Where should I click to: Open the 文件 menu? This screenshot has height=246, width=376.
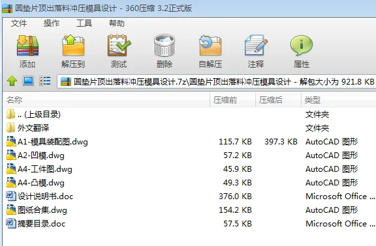pyautogui.click(x=19, y=23)
